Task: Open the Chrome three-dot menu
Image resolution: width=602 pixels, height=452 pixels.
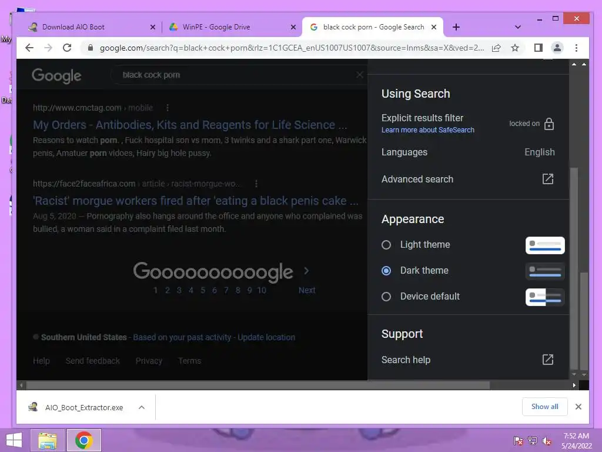Action: [x=576, y=48]
